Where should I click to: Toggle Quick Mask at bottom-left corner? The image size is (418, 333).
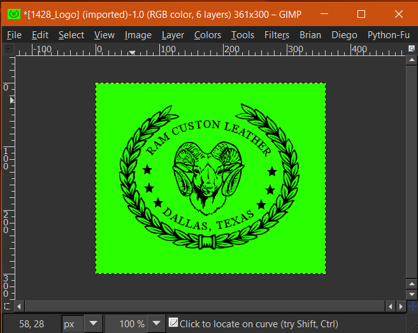click(x=8, y=306)
